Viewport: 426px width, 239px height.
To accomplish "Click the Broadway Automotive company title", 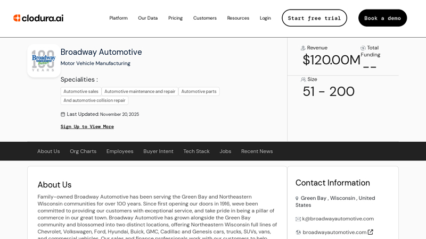I will pos(101,52).
